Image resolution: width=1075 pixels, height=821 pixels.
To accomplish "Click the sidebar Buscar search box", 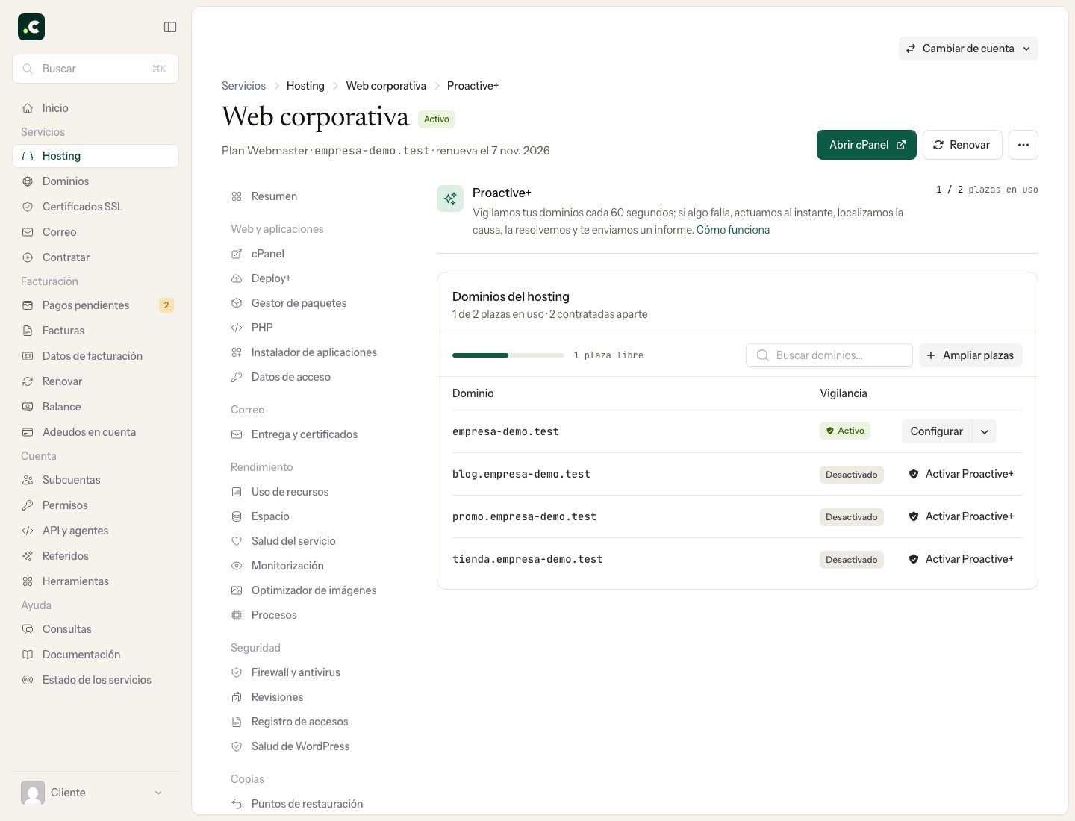I will [x=96, y=69].
